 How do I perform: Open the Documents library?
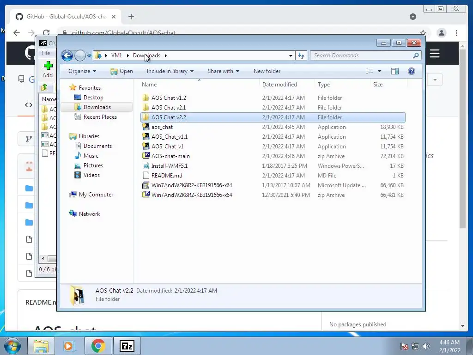[97, 146]
